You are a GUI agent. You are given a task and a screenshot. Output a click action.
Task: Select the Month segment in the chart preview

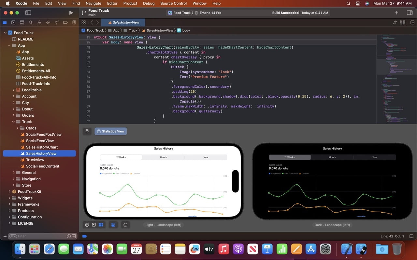click(x=163, y=157)
